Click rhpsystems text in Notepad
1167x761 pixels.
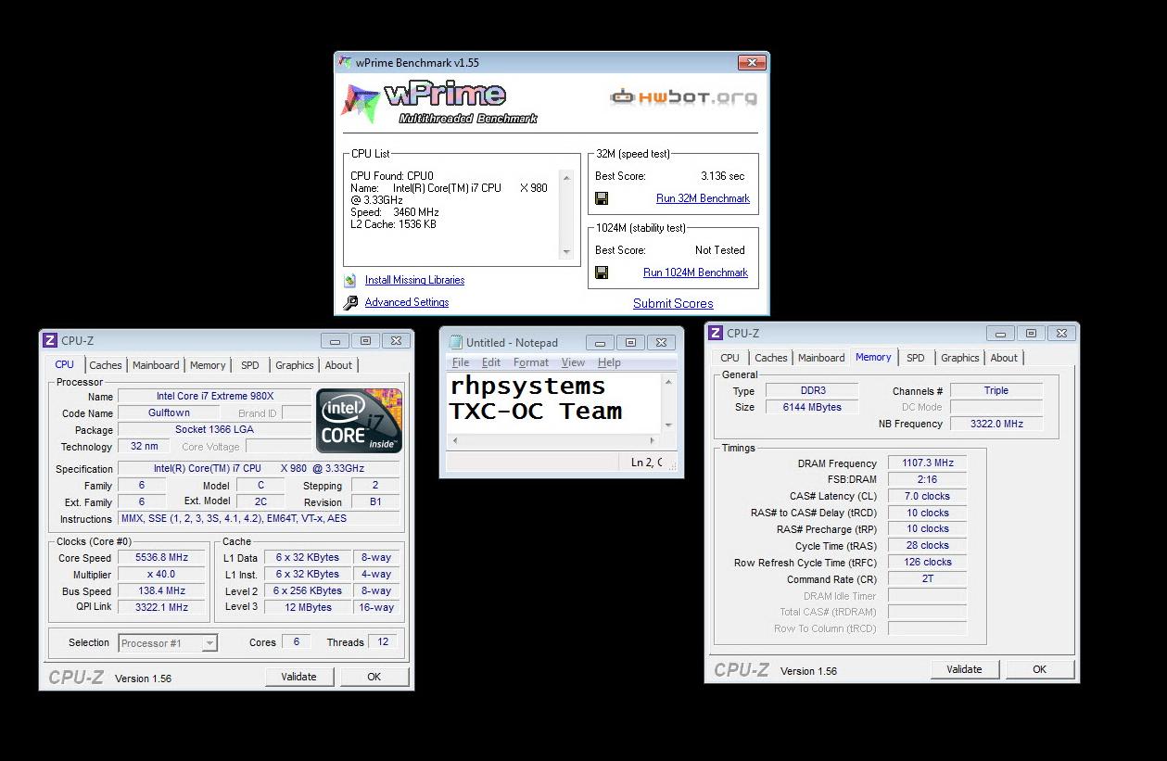pyautogui.click(x=527, y=387)
